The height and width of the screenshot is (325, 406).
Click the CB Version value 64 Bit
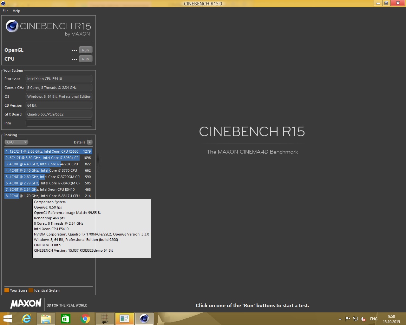(59, 105)
